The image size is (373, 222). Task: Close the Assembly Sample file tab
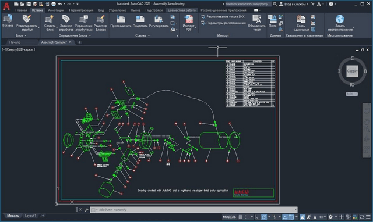pyautogui.click(x=70, y=42)
